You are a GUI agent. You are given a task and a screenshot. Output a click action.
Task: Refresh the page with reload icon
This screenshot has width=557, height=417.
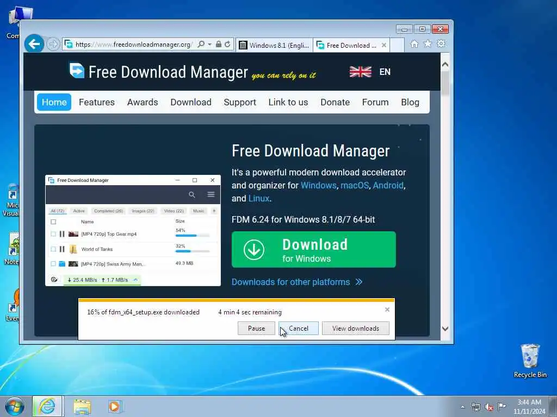pyautogui.click(x=227, y=45)
